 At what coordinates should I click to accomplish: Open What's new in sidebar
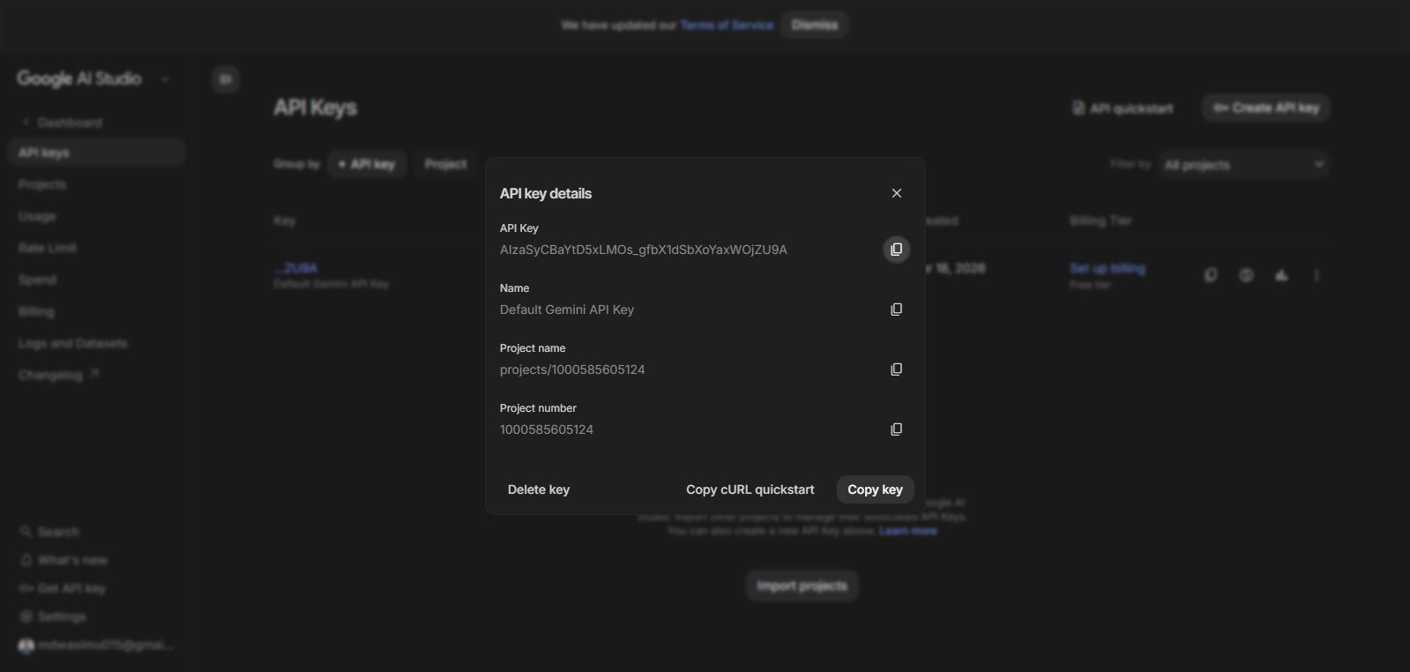(63, 560)
